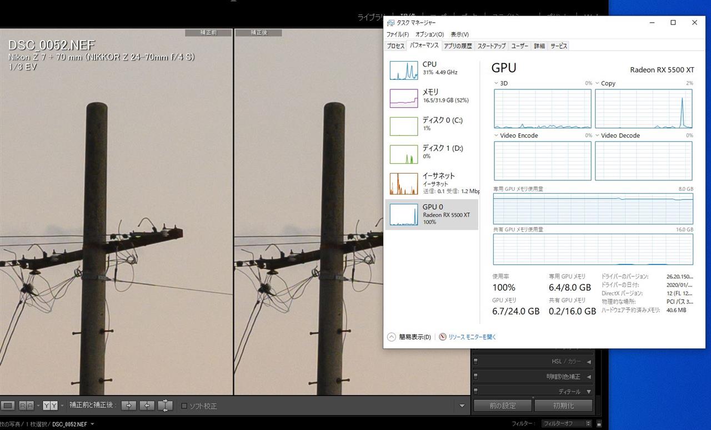Viewport: 711px width, 430px height.
Task: Select ディスク 0 (C:) in the sidebar
Action: 432,125
